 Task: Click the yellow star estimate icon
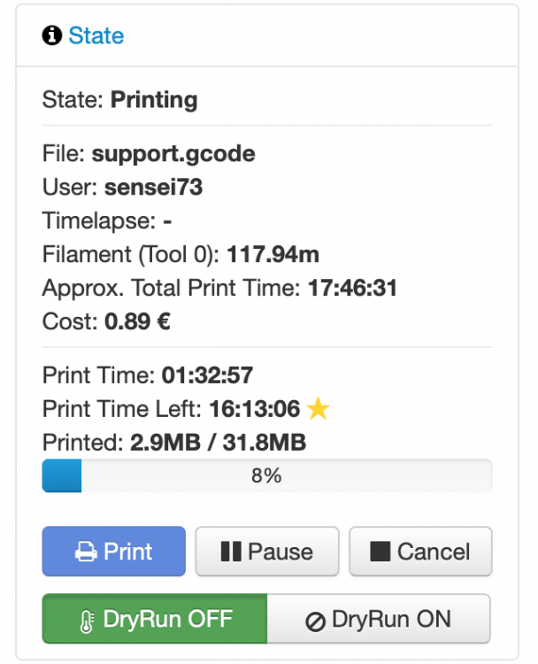click(318, 408)
